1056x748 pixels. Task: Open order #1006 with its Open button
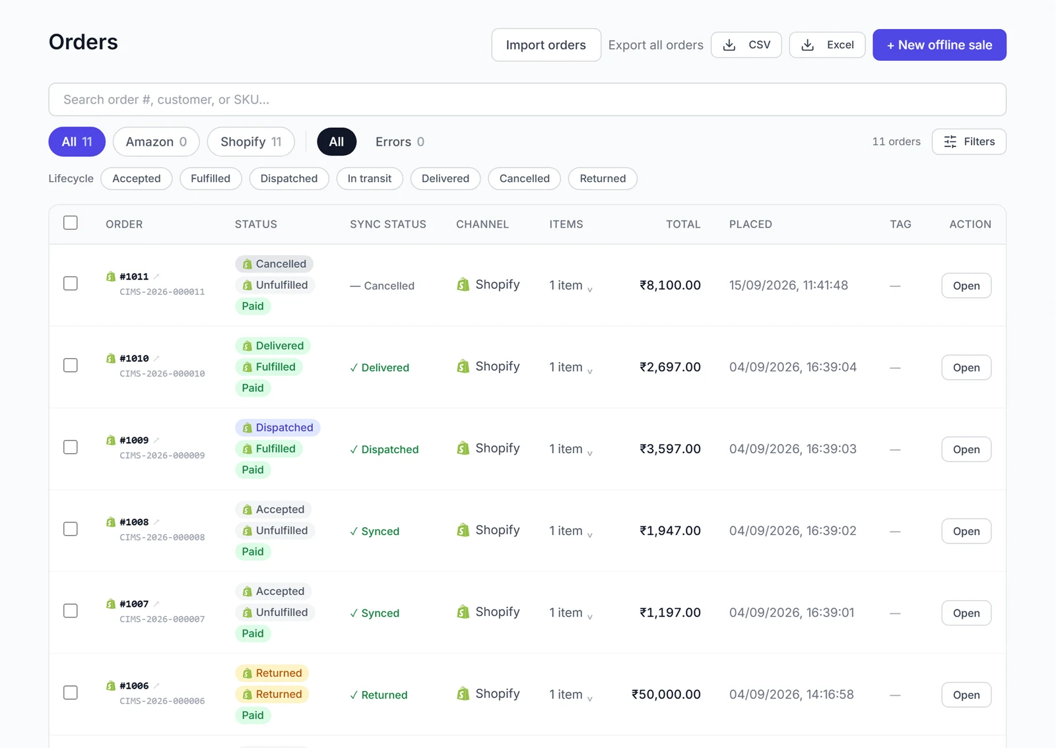(966, 695)
